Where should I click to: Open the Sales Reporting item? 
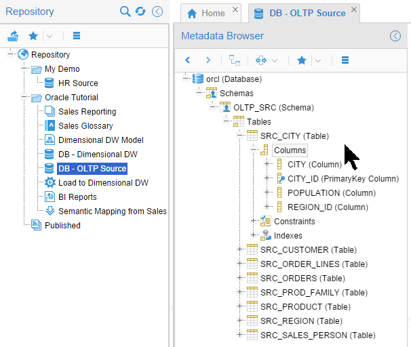pos(87,112)
